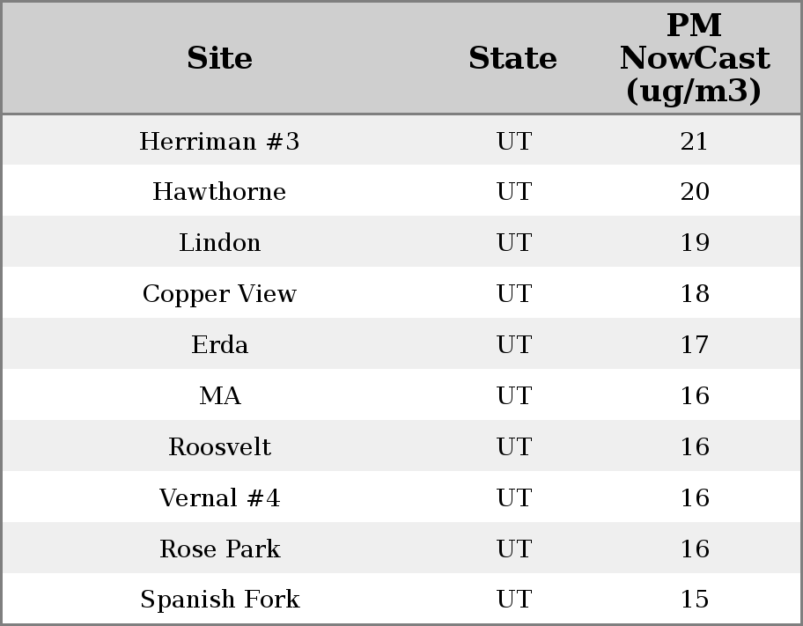803x626 pixels.
Task: Select the Roosvelt site cell
Action: coord(219,447)
